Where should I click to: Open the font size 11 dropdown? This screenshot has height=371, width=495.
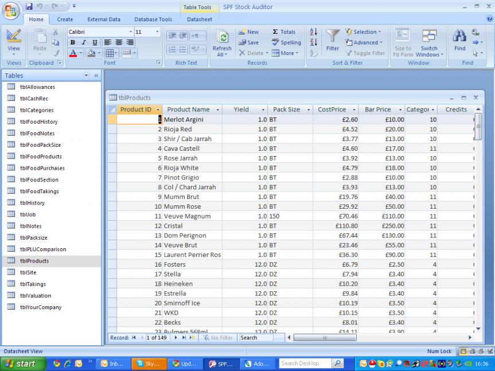coord(157,32)
